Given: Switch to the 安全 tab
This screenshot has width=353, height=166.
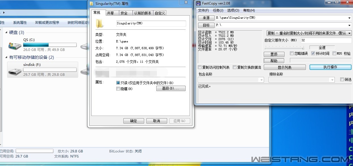Looking at the screenshot, I should pyautogui.click(x=126, y=13).
